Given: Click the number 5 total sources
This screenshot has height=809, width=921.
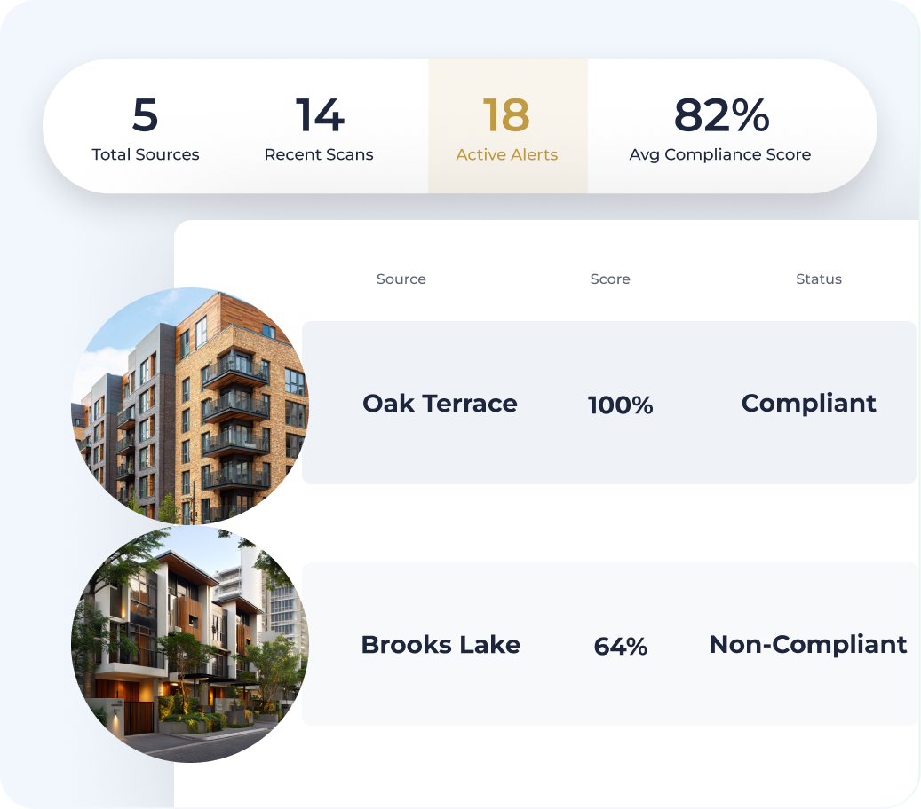Looking at the screenshot, I should point(145,115).
